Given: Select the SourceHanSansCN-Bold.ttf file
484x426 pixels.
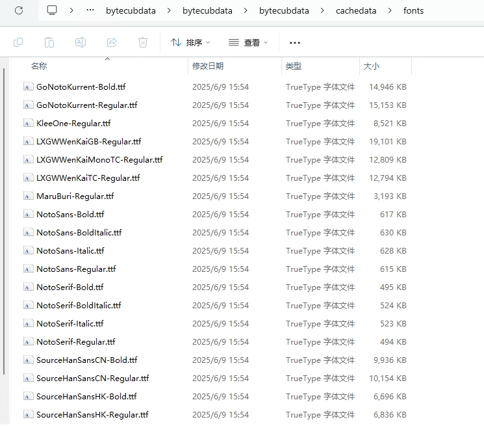Looking at the screenshot, I should [x=86, y=360].
